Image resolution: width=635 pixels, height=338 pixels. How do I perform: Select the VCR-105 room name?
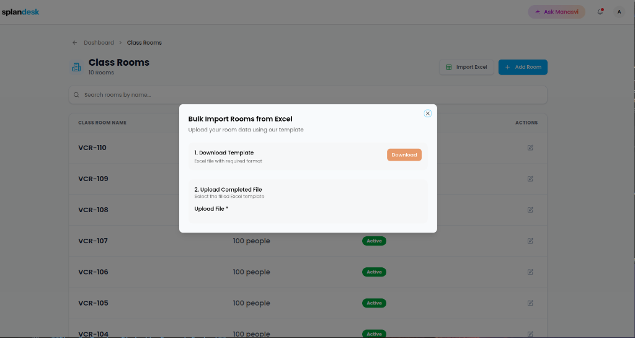click(93, 303)
